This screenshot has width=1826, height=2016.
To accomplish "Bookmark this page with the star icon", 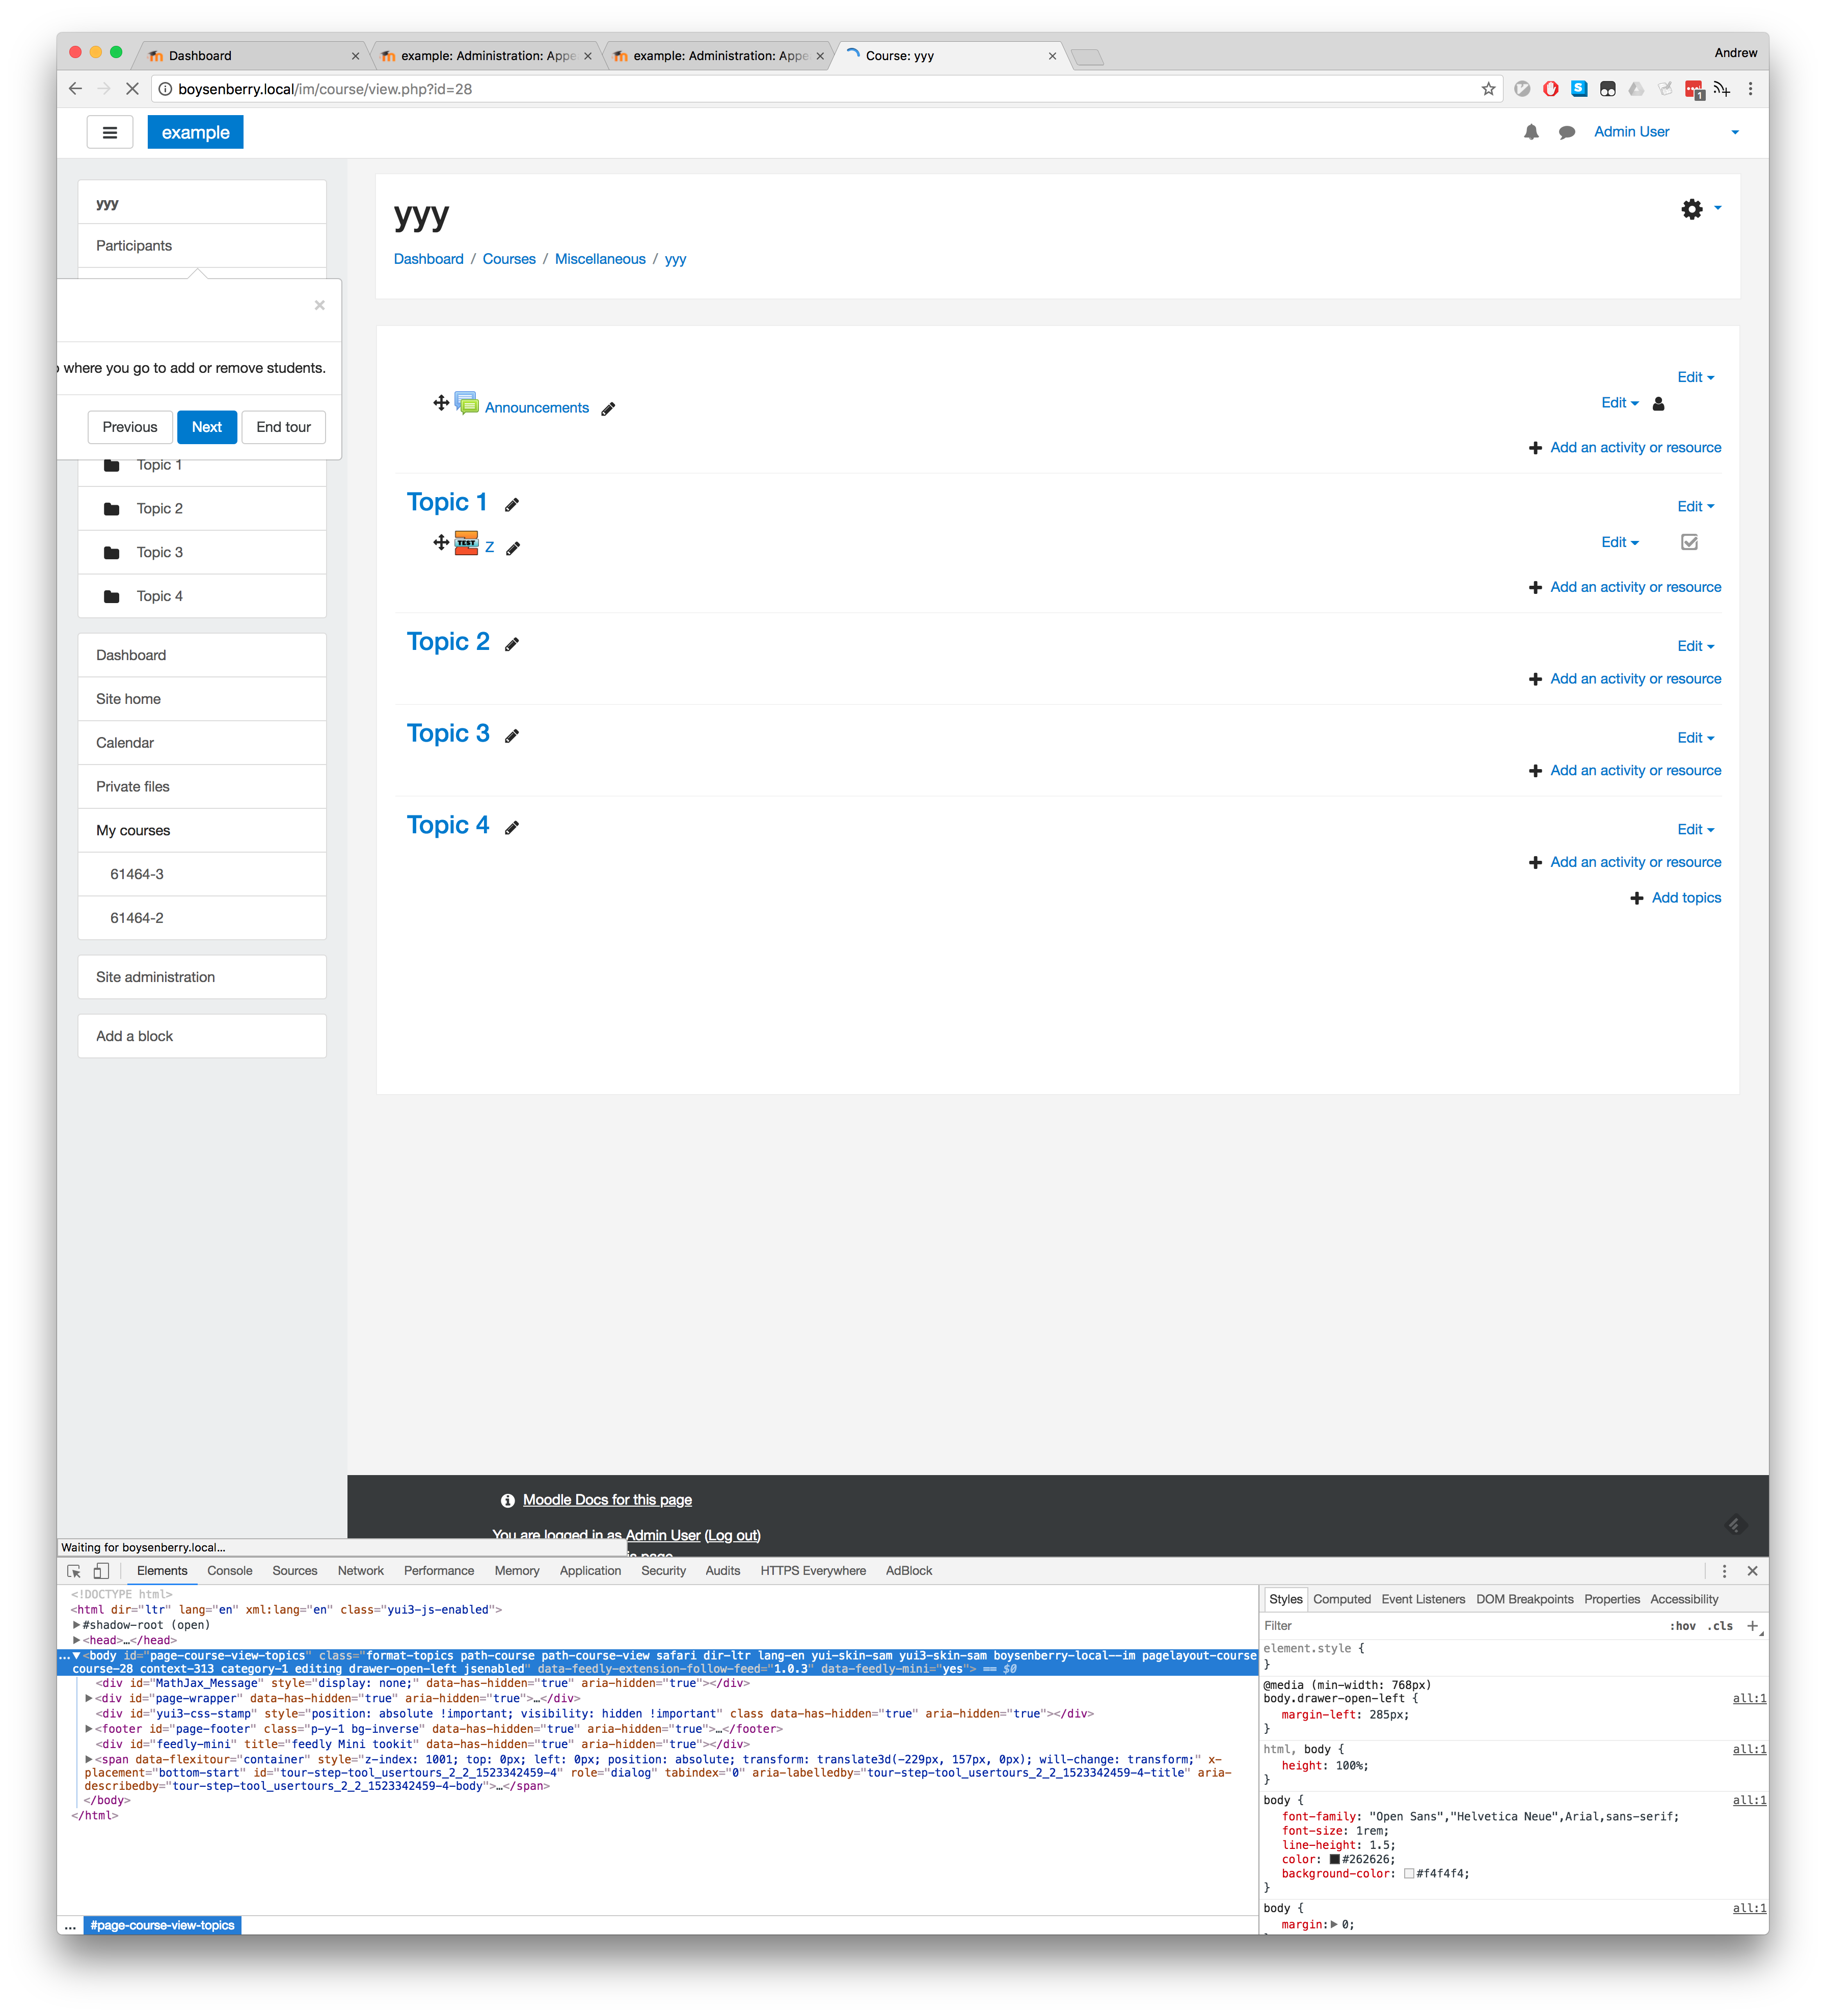I will click(1488, 89).
